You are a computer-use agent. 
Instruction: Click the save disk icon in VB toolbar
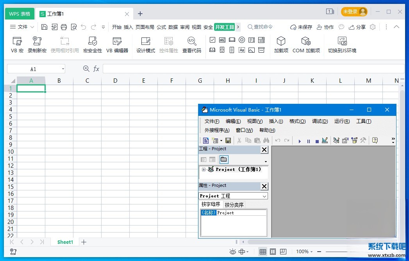[x=228, y=141]
